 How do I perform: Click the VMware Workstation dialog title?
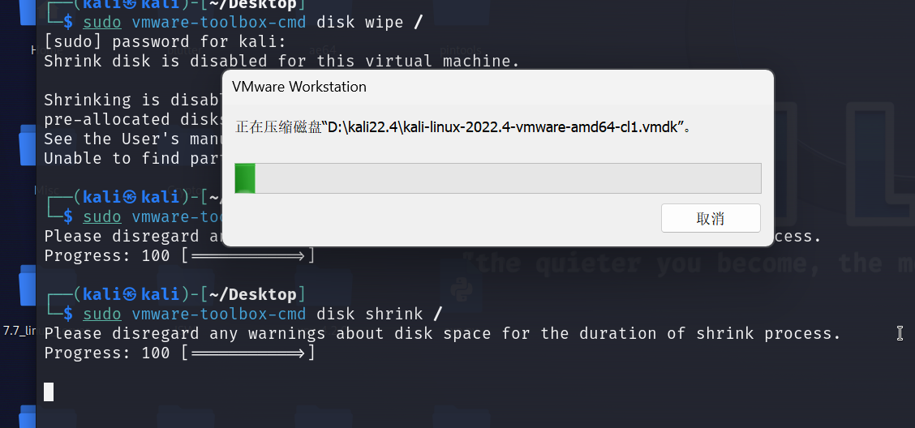pyautogui.click(x=299, y=87)
